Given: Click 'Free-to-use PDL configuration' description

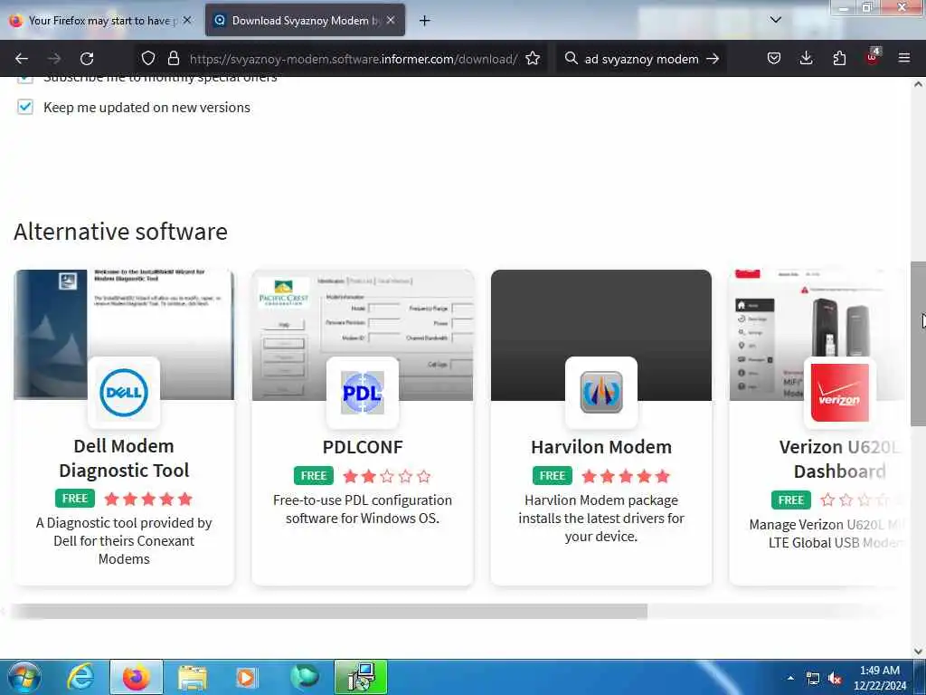Looking at the screenshot, I should click(363, 509).
